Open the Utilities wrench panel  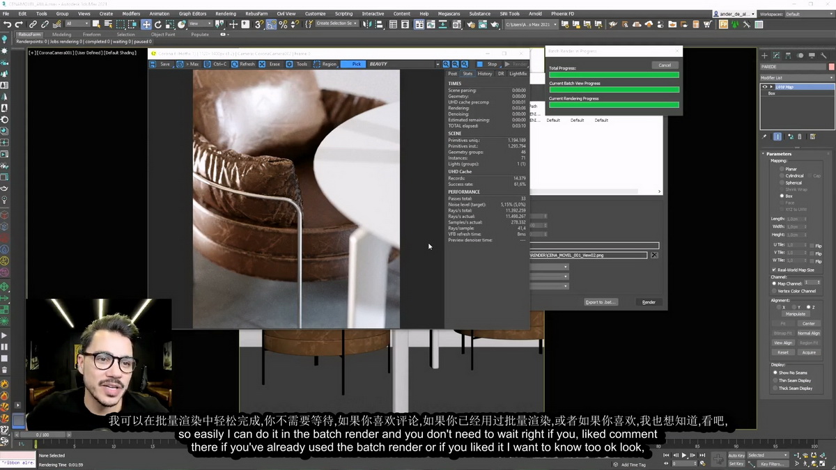(823, 55)
